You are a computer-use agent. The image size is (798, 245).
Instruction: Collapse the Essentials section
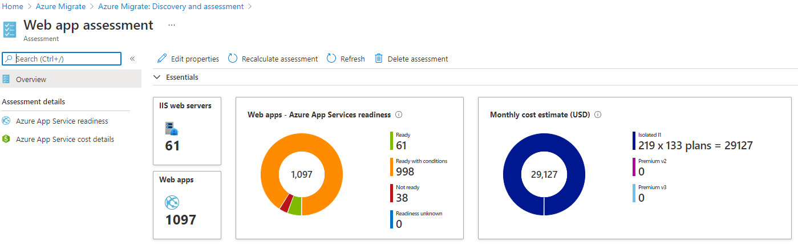pyautogui.click(x=157, y=77)
